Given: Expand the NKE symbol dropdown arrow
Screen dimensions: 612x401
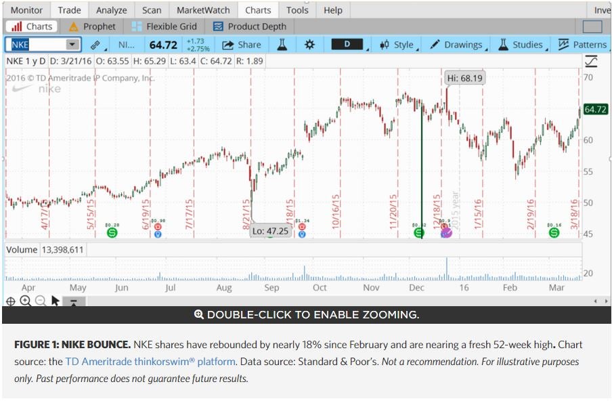Looking at the screenshot, I should [x=72, y=45].
